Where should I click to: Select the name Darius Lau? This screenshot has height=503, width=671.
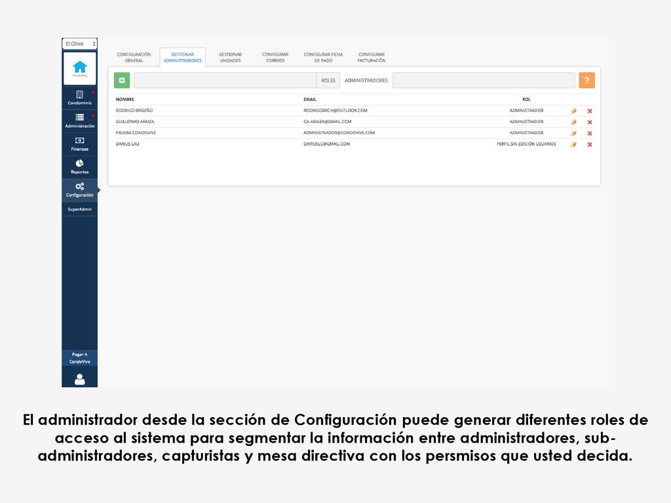pyautogui.click(x=127, y=143)
